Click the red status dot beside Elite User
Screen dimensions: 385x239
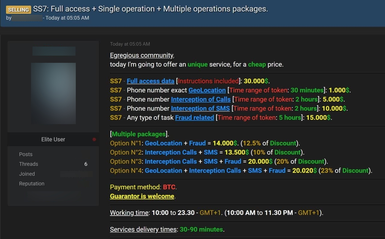pyautogui.click(x=94, y=139)
